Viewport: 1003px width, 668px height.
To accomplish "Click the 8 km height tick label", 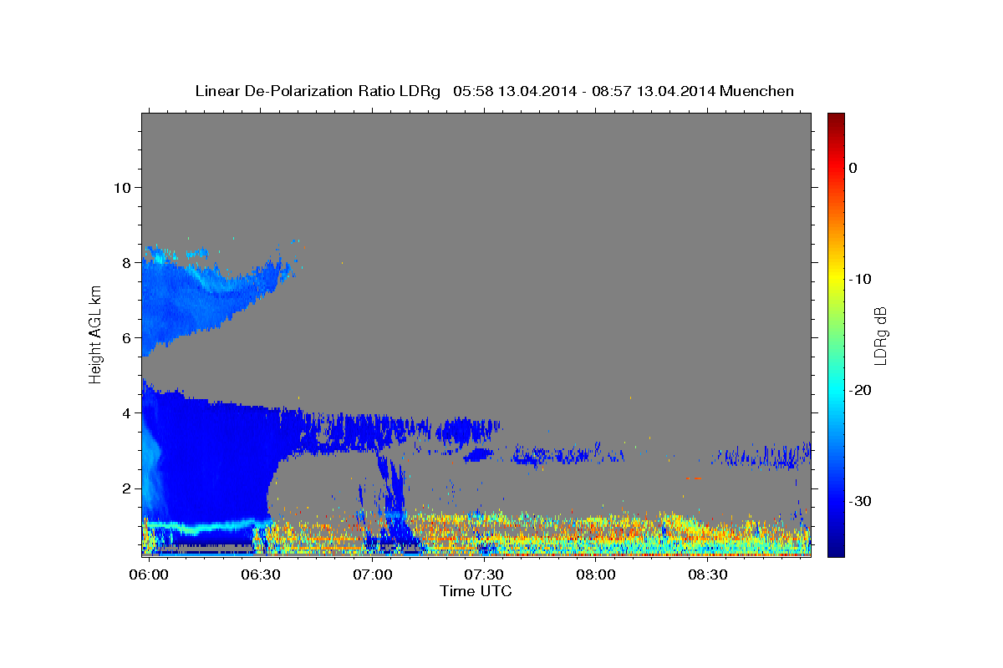I will pos(125,262).
